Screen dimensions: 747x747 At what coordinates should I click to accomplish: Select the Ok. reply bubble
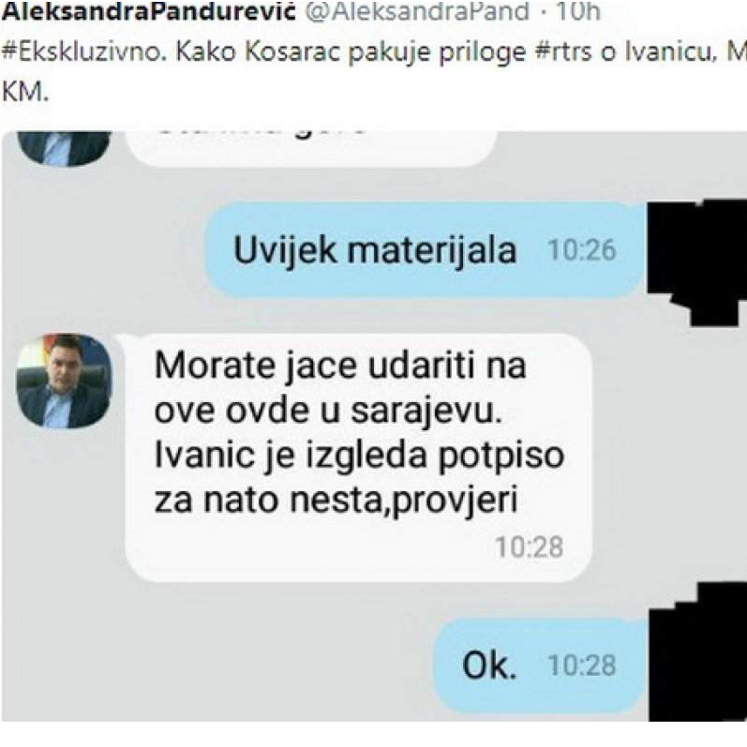point(540,665)
